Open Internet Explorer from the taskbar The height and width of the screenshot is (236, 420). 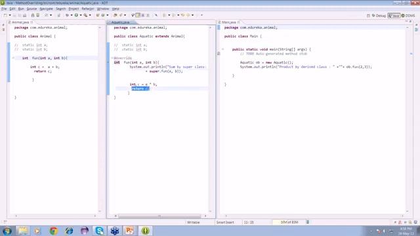pyautogui.click(x=69, y=231)
